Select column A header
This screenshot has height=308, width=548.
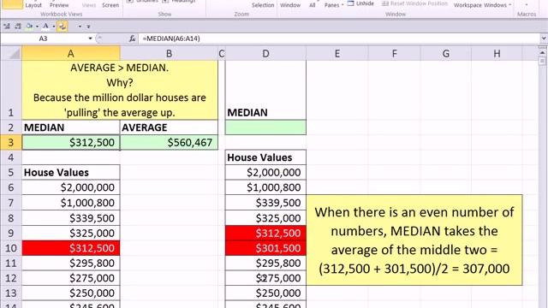71,53
